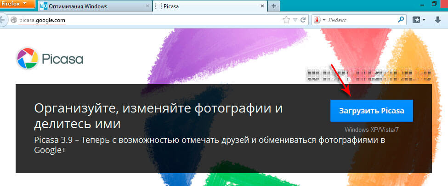448x186 pixels.
Task: Restore down the Firefox window
Action: pos(435,4)
